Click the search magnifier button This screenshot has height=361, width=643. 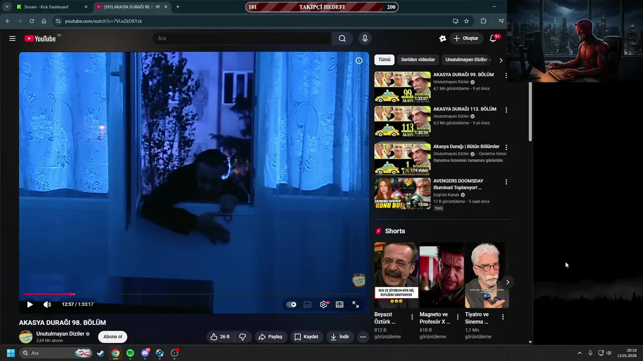(342, 39)
